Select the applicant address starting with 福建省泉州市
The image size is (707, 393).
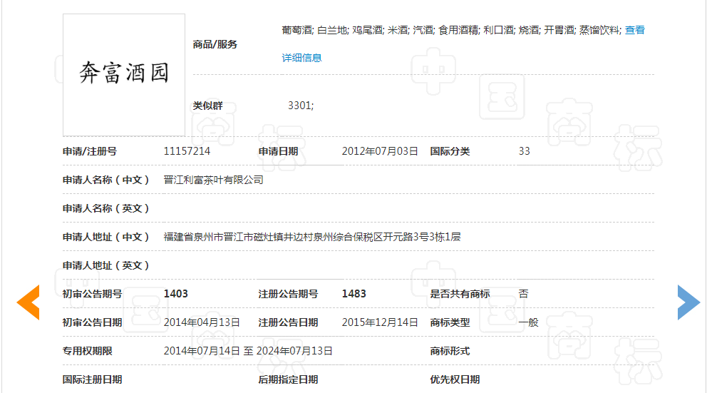312,237
